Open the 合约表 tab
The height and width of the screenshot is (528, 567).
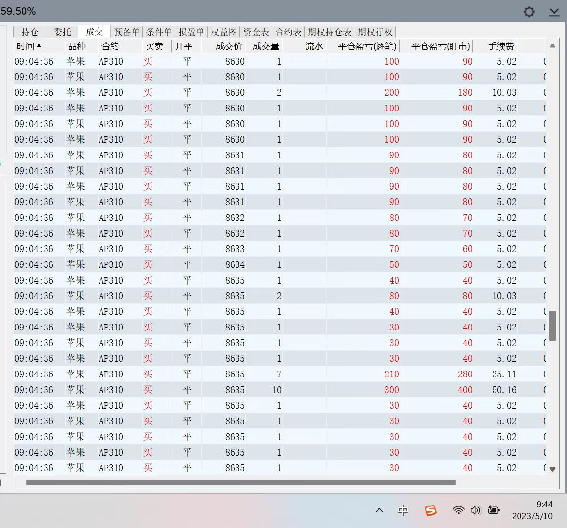288,32
